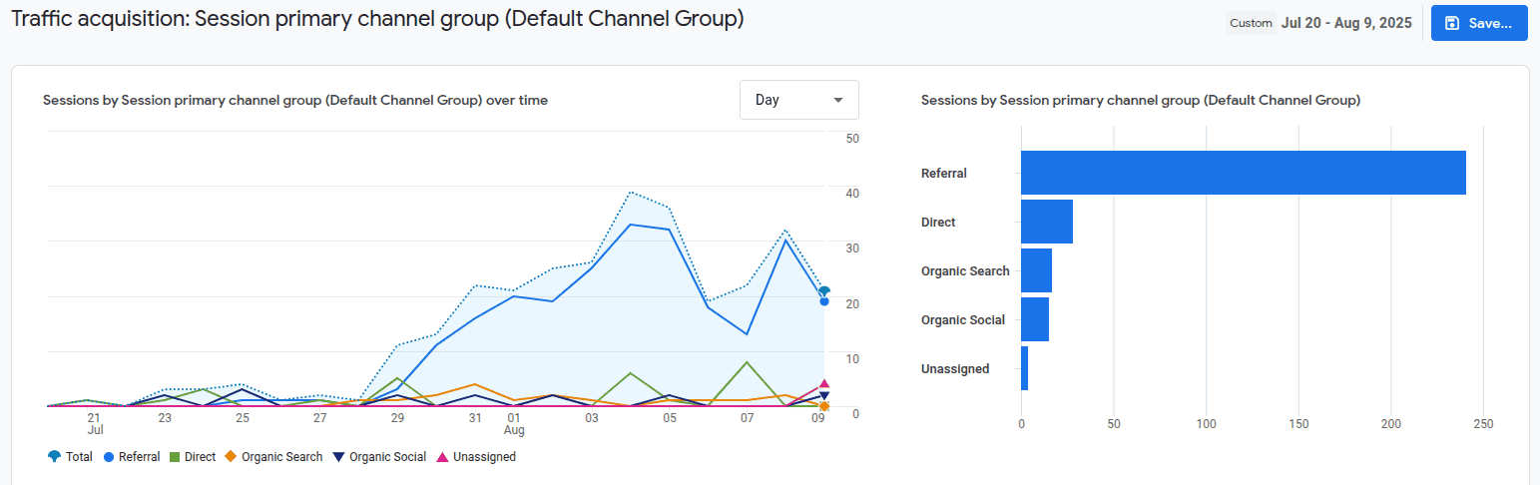
Task: Click Organic Search orange diamond legend icon
Action: pos(231,457)
